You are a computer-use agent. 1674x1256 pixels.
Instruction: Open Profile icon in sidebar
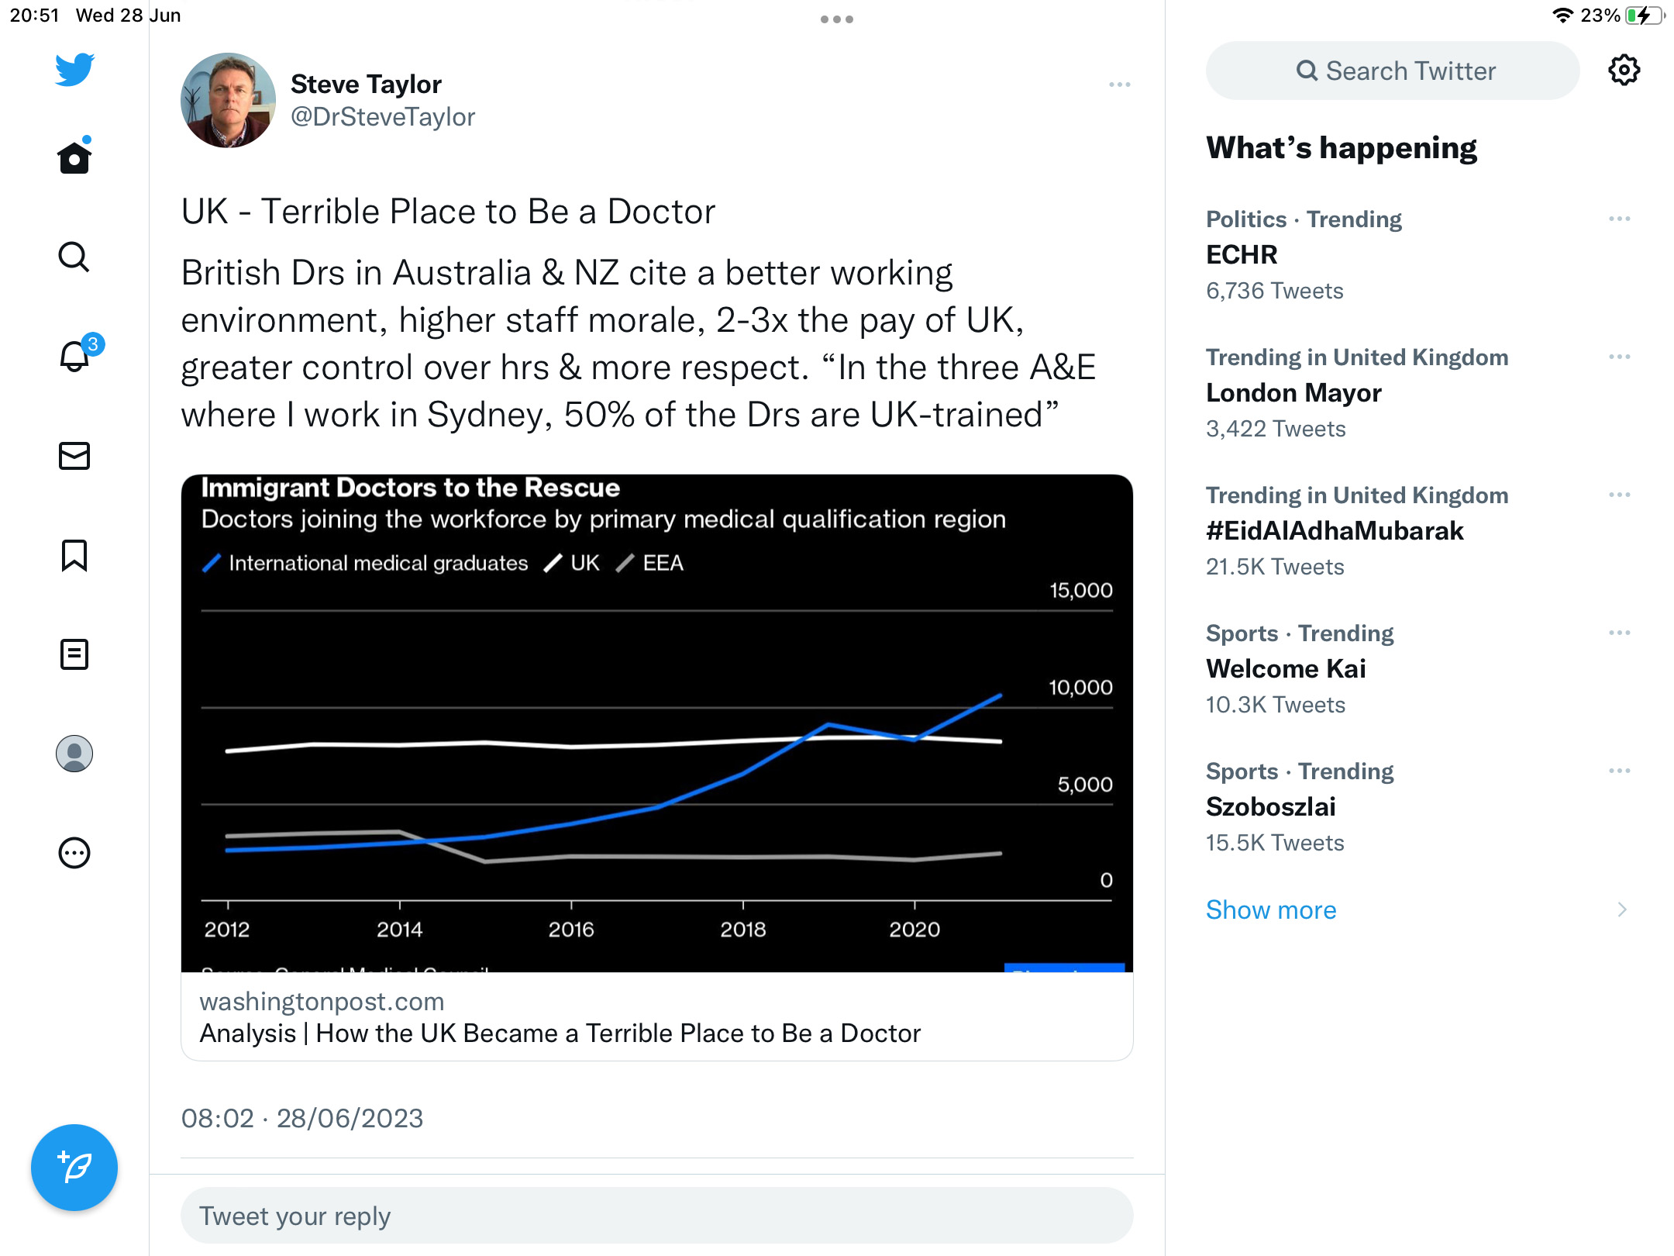point(74,754)
